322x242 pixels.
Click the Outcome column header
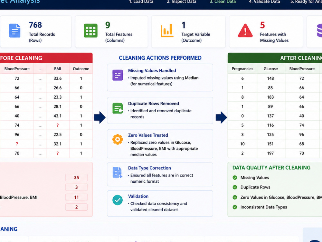pos(81,69)
